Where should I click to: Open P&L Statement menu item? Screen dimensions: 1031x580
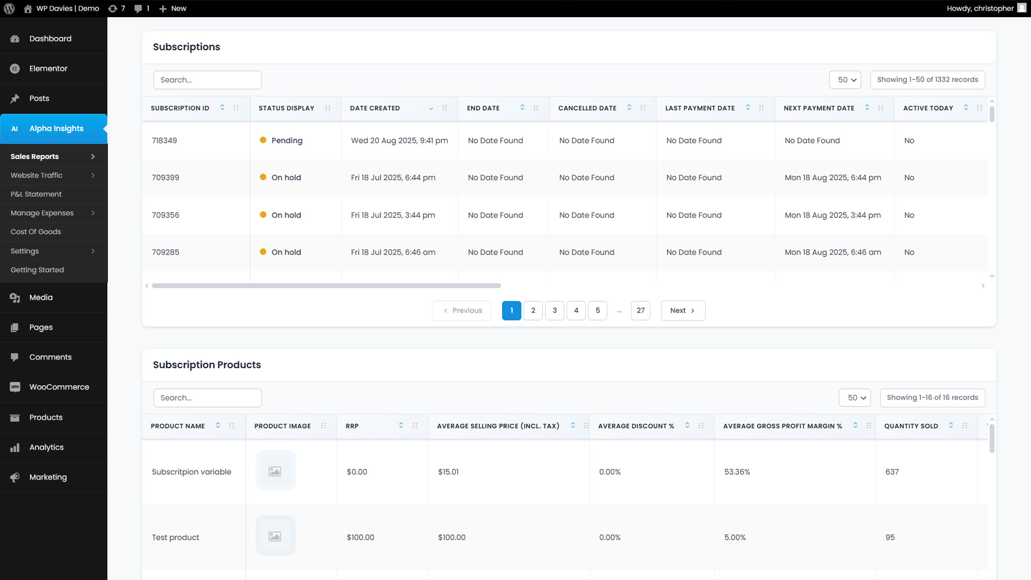(x=36, y=194)
